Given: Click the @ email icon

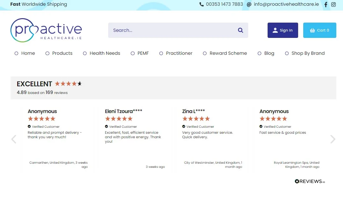Looking at the screenshot, I should point(249,4).
